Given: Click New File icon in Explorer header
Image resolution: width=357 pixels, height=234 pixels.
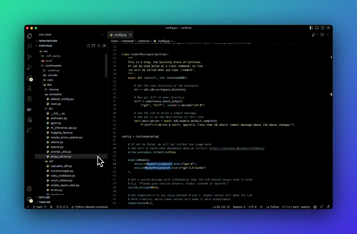Looking at the screenshot, I should (x=88, y=46).
